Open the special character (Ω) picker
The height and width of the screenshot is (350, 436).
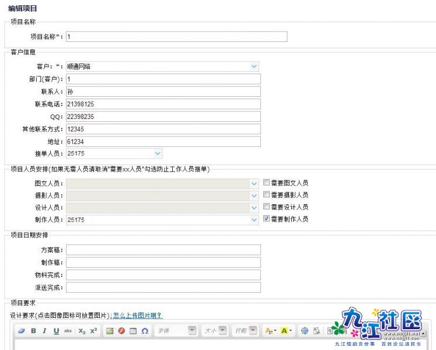[144, 331]
